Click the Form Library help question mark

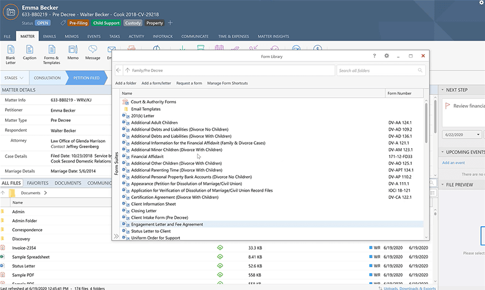point(374,56)
